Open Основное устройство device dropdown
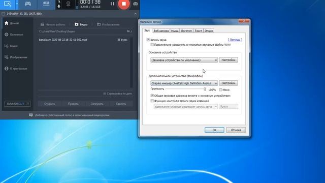Image resolution: width=325 pixels, height=183 pixels. coord(184,60)
